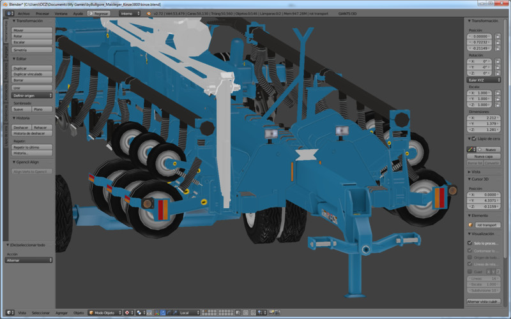The height and width of the screenshot is (319, 511).
Task: Click the viewport shading mode icon
Action: [128, 313]
